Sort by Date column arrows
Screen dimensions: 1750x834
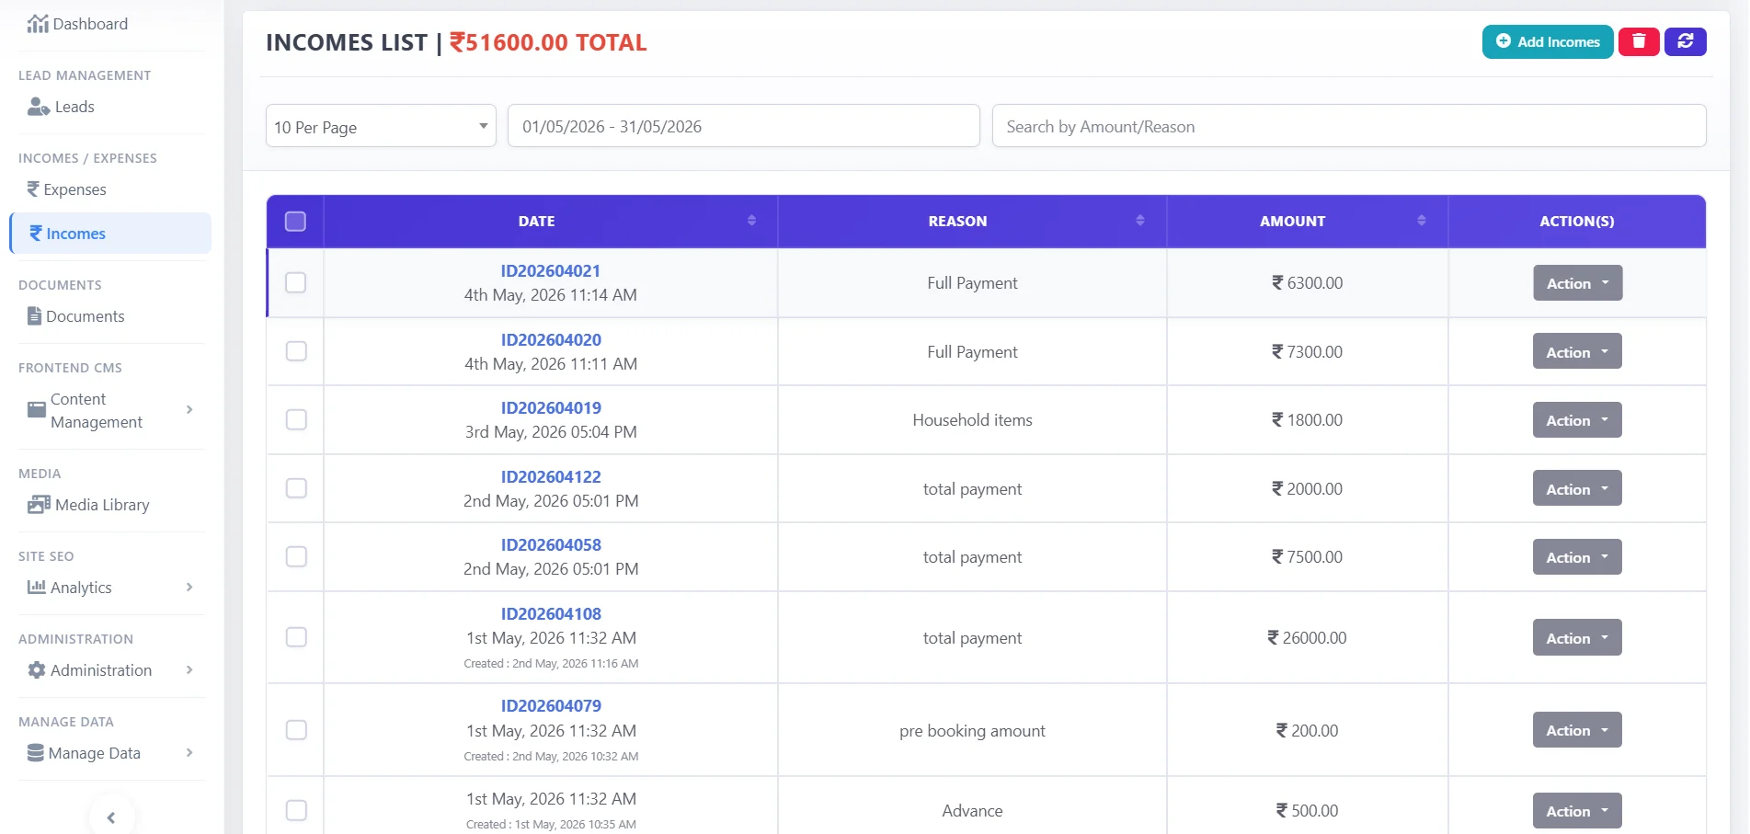tap(751, 221)
